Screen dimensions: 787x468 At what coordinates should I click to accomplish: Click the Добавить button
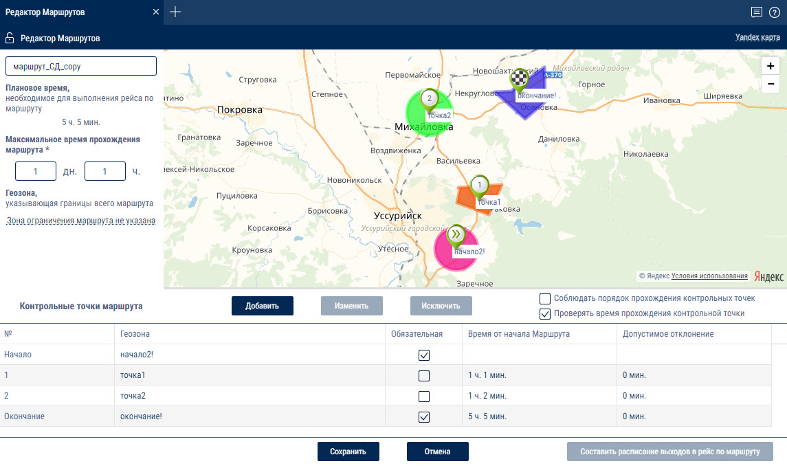click(263, 306)
